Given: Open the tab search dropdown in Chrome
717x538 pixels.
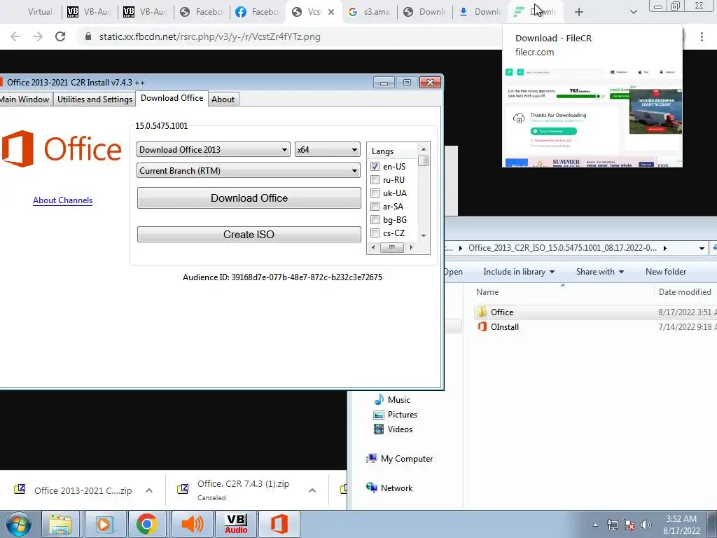Looking at the screenshot, I should point(633,12).
